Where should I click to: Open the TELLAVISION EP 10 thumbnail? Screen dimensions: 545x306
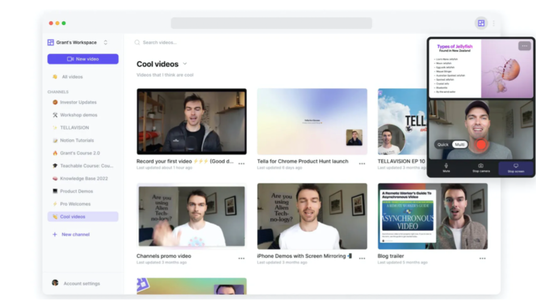pyautogui.click(x=403, y=121)
